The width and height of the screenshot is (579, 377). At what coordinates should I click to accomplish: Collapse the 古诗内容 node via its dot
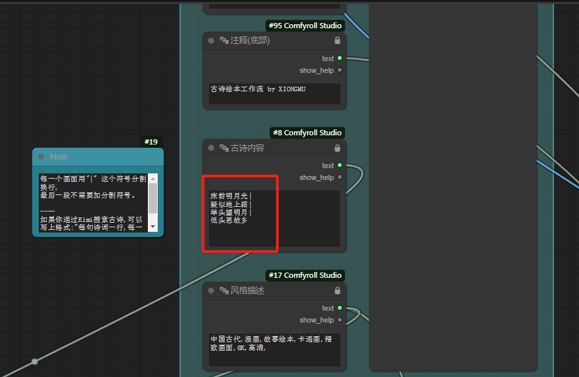tap(211, 148)
